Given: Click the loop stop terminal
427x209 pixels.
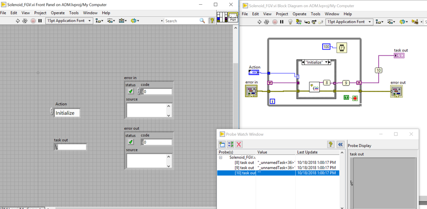Looking at the screenshot, I should (x=355, y=98).
